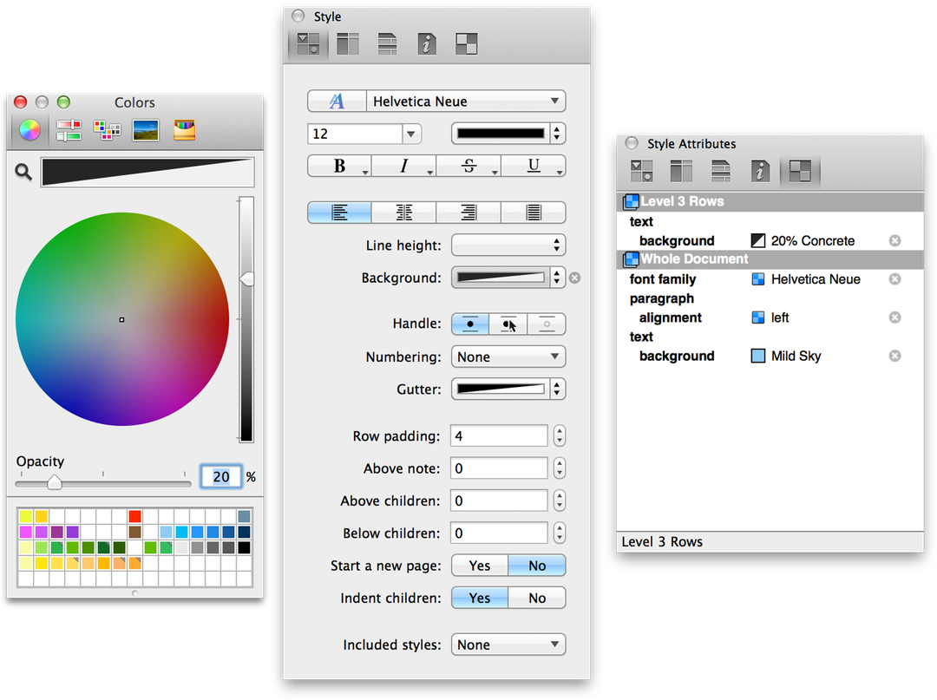Select the filled dot handle style
The image size is (937, 700).
tap(470, 324)
